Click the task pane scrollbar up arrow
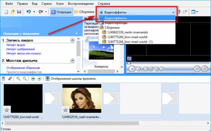 (x=78, y=39)
